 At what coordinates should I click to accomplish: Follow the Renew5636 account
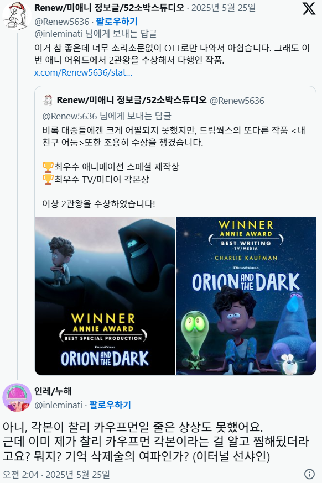pos(117,21)
